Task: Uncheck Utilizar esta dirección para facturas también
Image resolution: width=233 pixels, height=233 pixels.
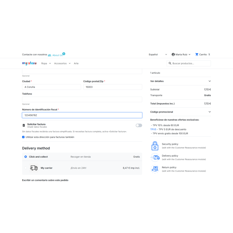Action: pos(23,137)
